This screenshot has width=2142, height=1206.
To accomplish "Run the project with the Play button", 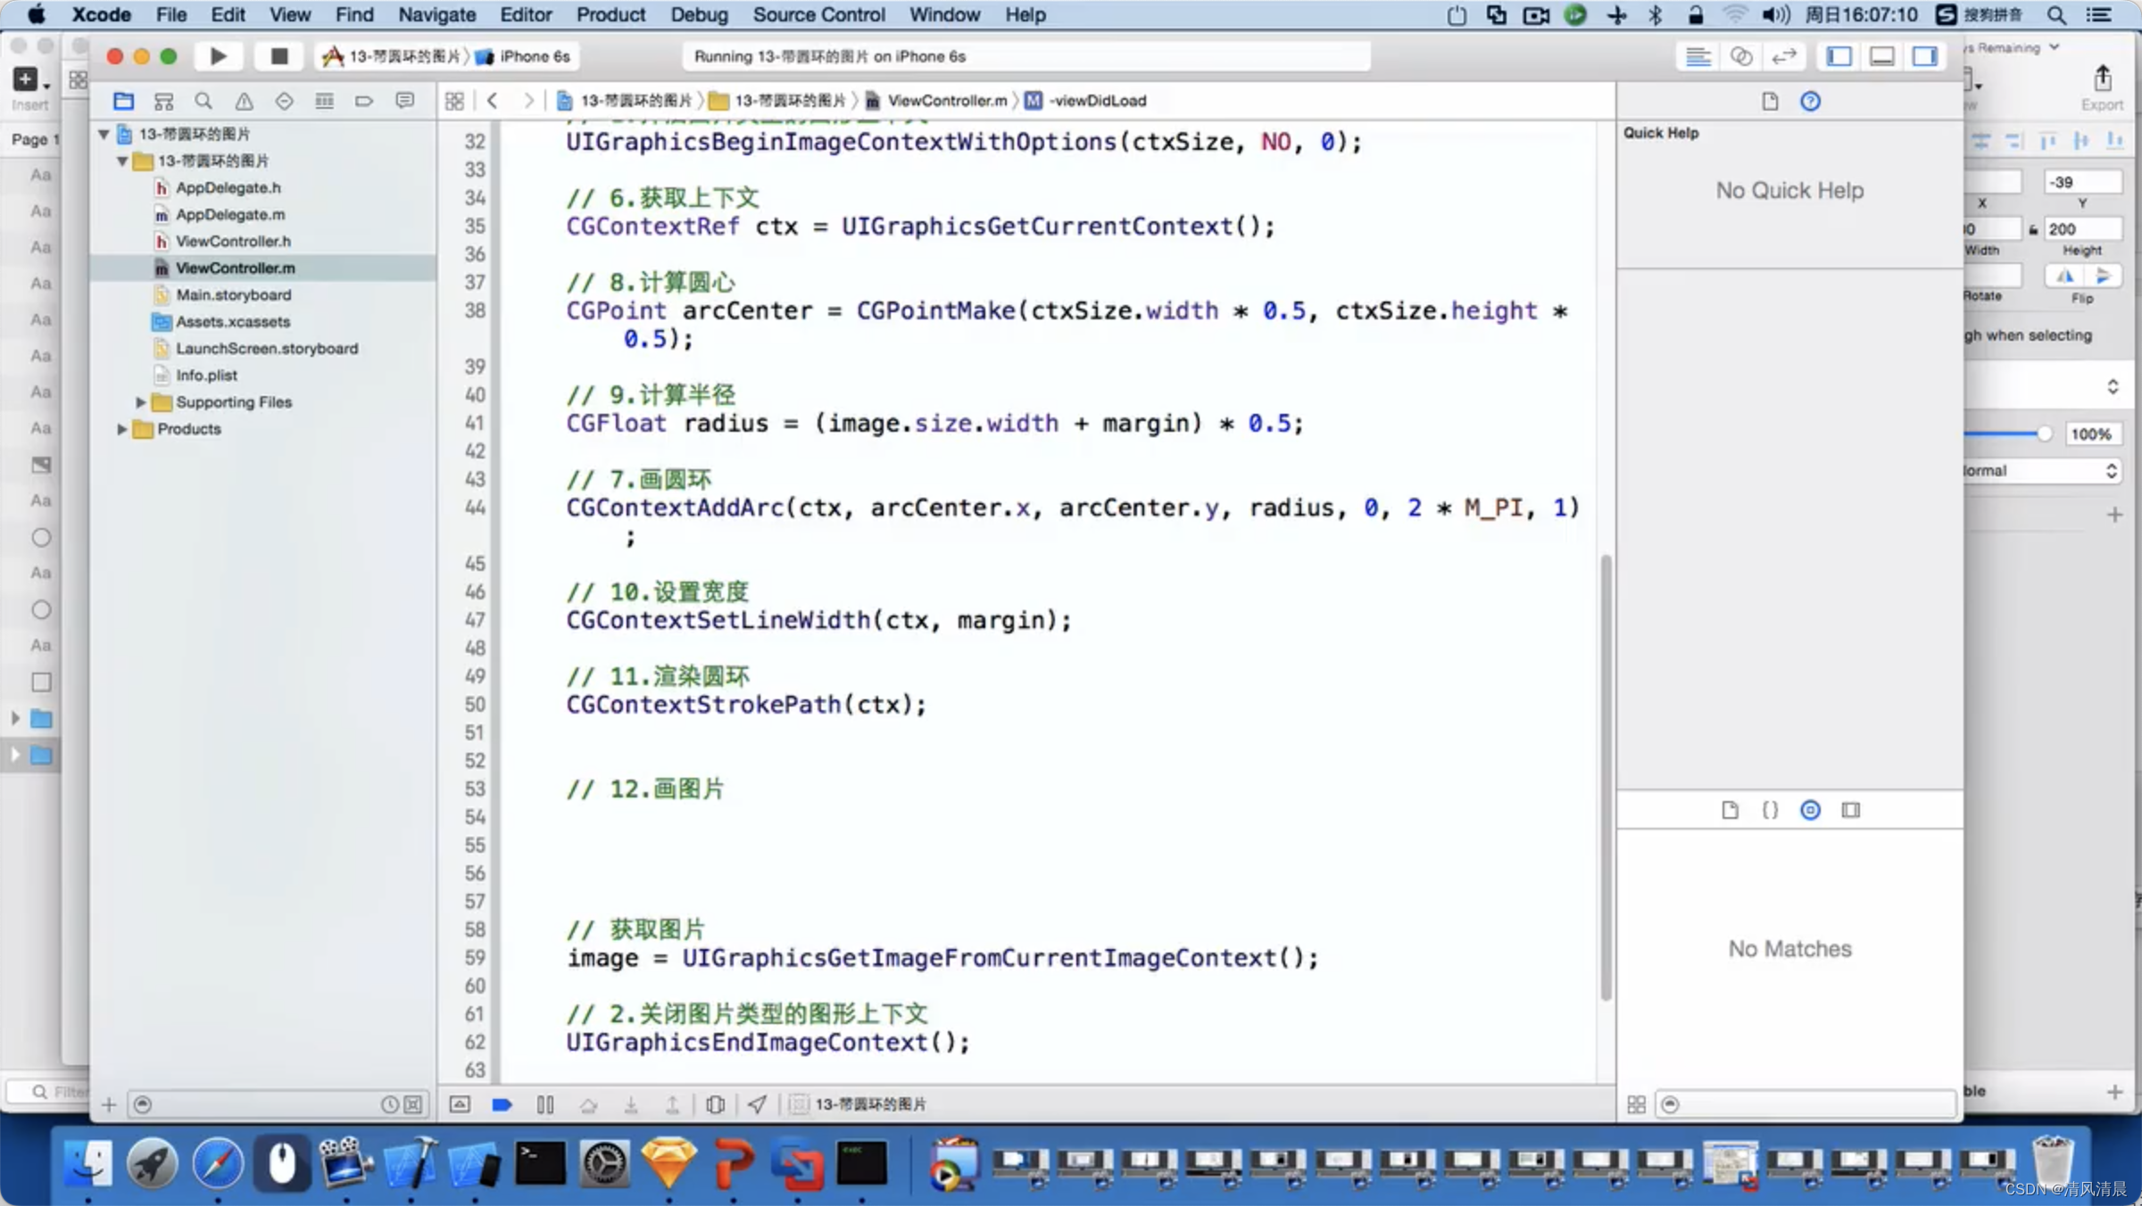I will pyautogui.click(x=218, y=56).
